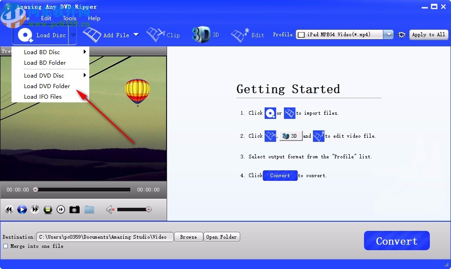Mute the preview audio speaker icon
This screenshot has height=269, width=451.
(109, 209)
